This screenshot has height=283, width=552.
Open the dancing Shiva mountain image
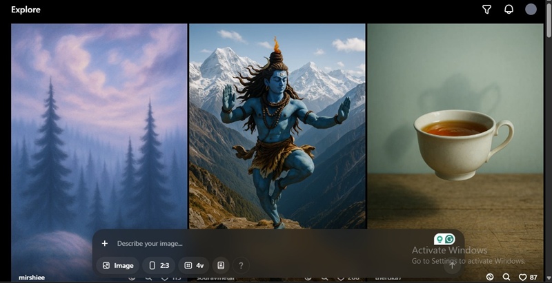pos(277,124)
